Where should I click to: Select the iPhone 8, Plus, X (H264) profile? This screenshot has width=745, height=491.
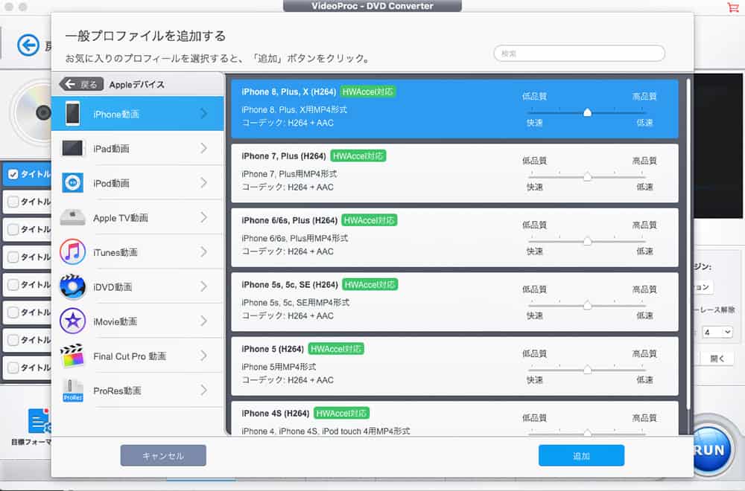click(454, 109)
